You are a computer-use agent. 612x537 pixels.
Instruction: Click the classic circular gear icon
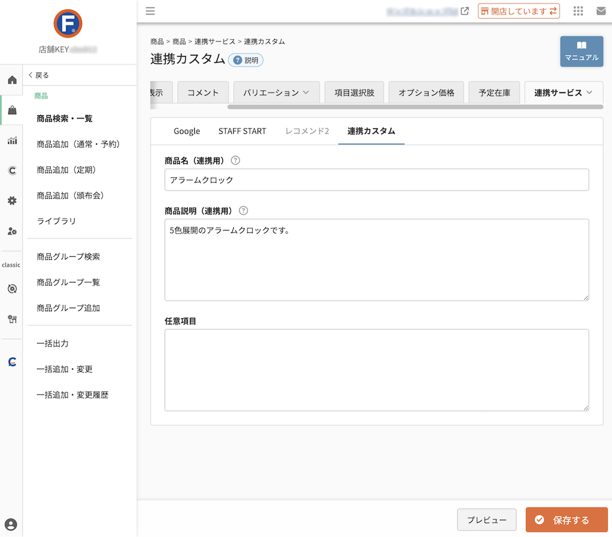click(12, 289)
